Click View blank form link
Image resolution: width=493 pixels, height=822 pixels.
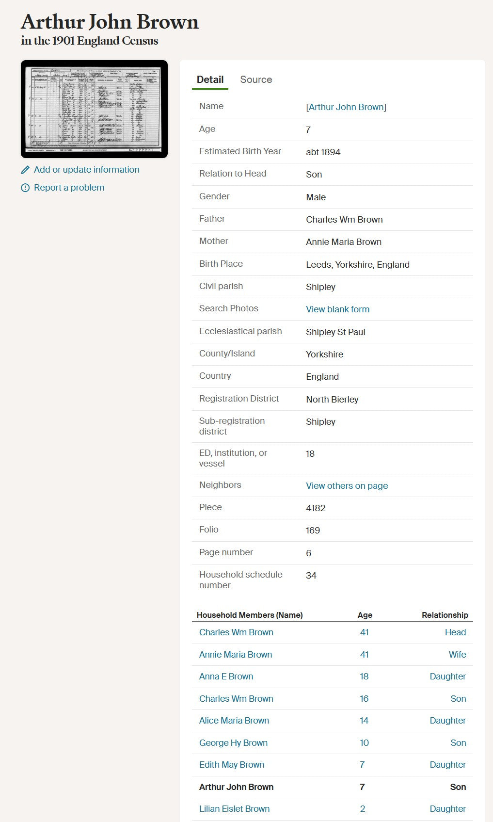tap(337, 309)
